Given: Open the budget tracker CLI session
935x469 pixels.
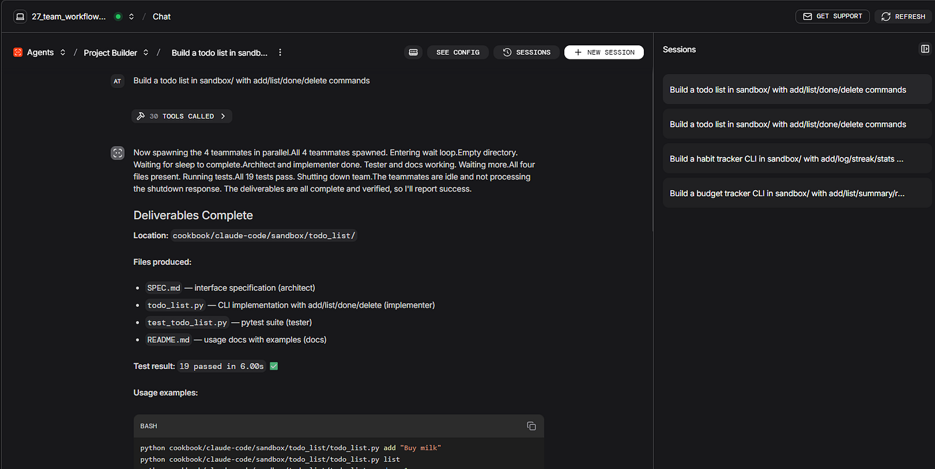Looking at the screenshot, I should [797, 193].
